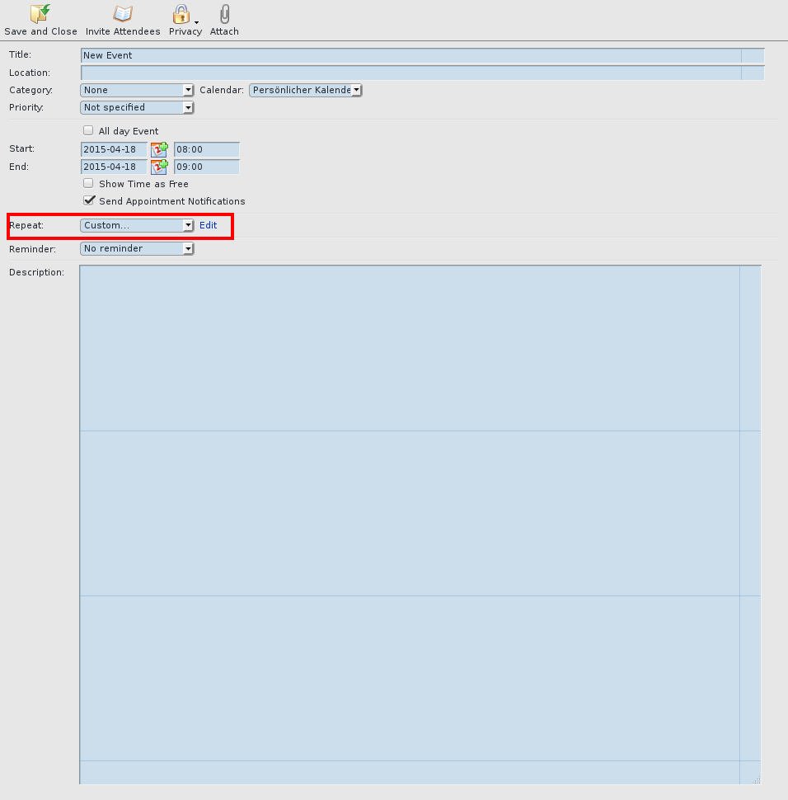The image size is (788, 800).
Task: Click the Privacy lock icon
Action: pos(181,14)
